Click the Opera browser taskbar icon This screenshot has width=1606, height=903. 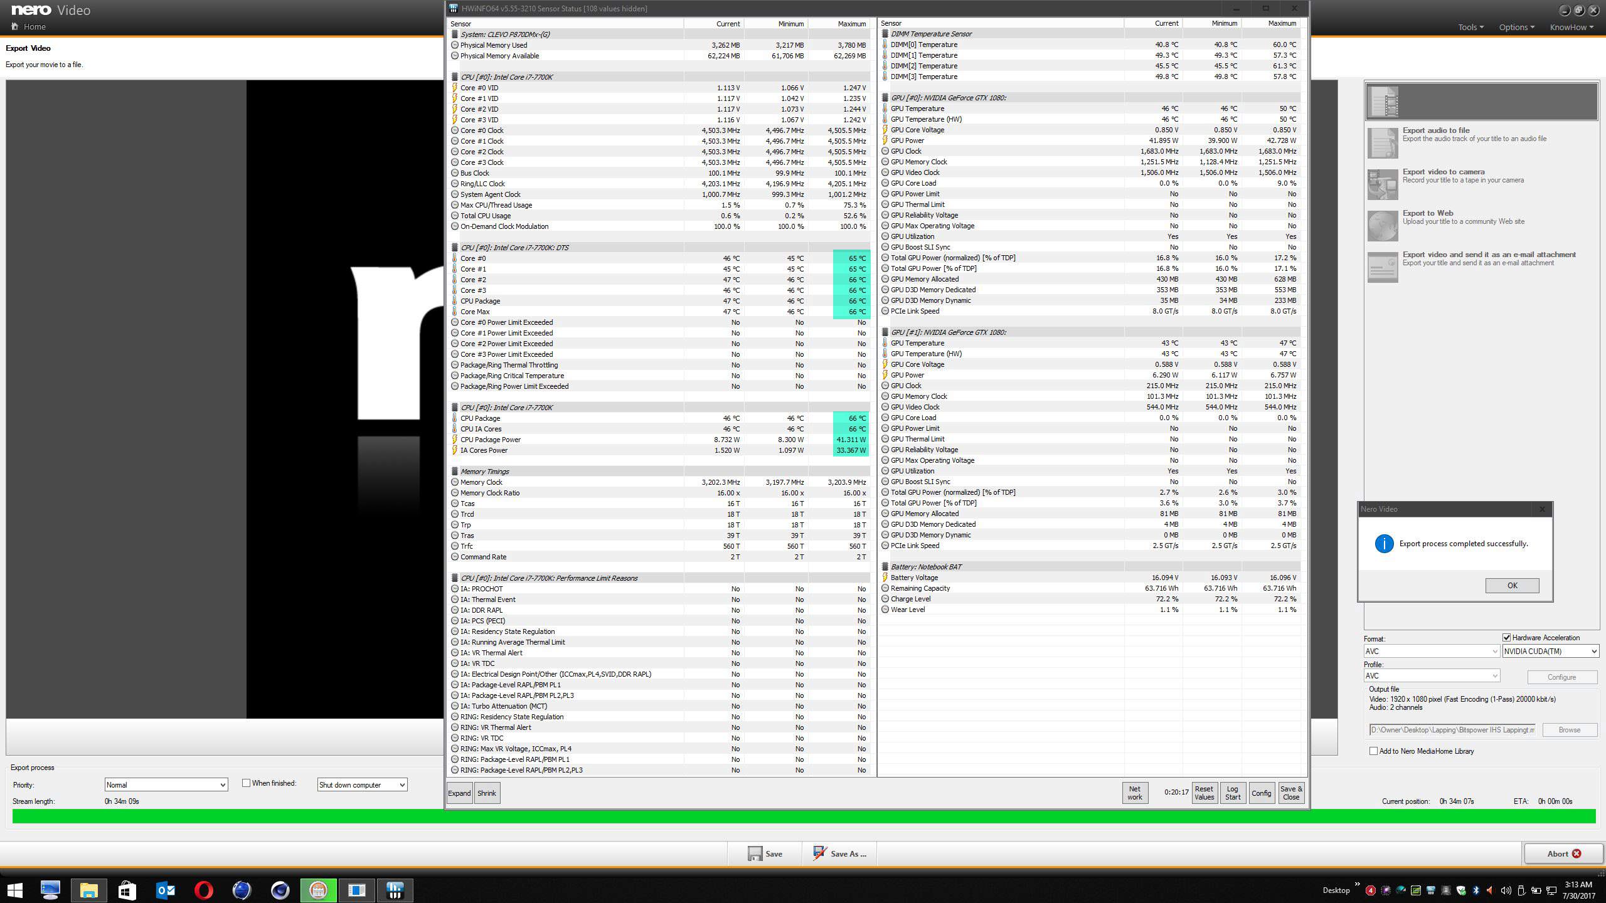coord(203,890)
